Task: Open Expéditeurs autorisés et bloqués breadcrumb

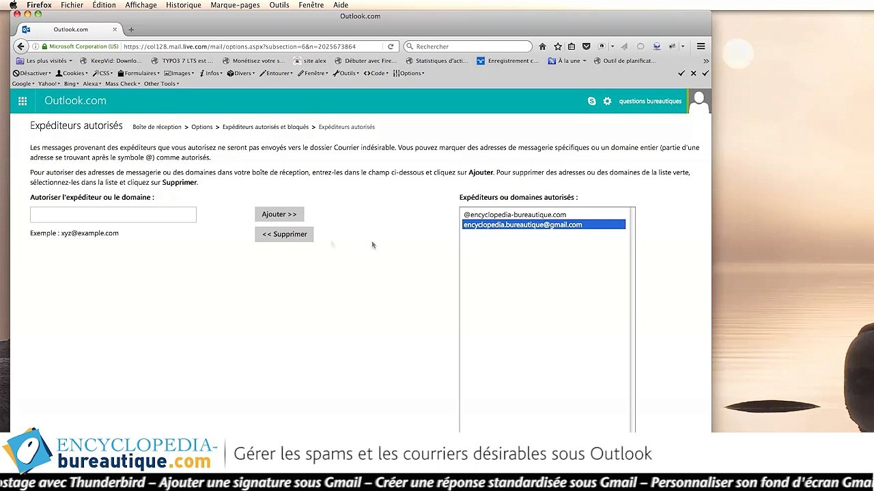Action: coord(265,127)
